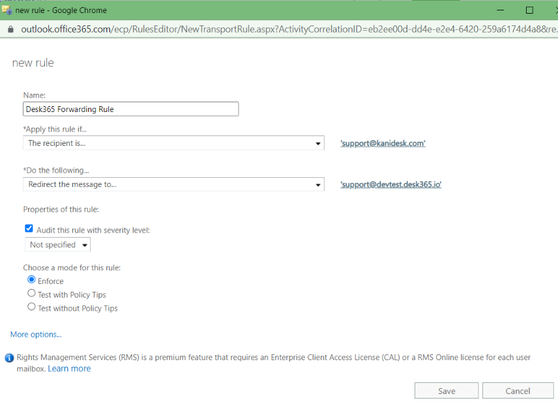The image size is (558, 409).
Task: Select the 'Enforce' mode option
Action: pyautogui.click(x=31, y=280)
